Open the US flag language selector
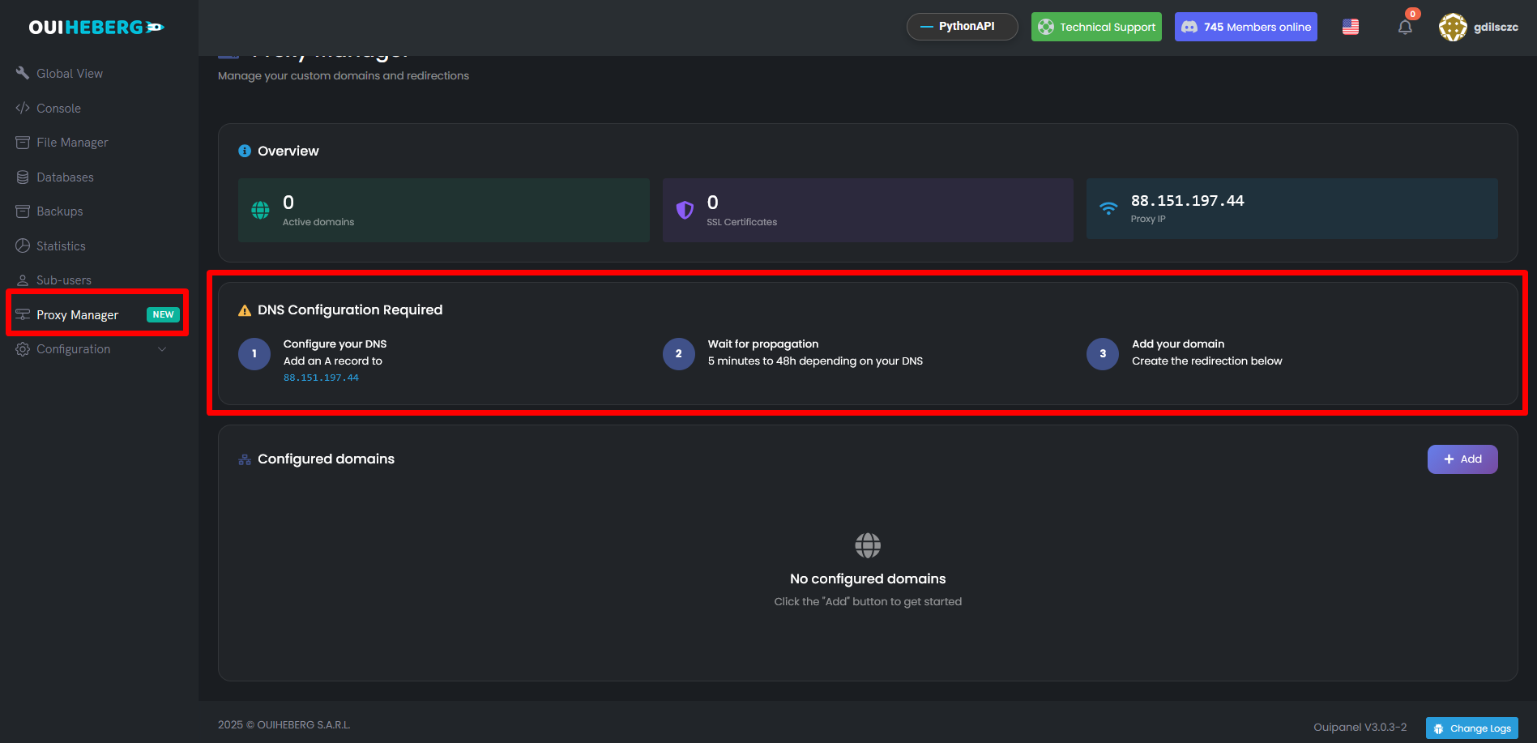Image resolution: width=1537 pixels, height=743 pixels. click(x=1351, y=27)
